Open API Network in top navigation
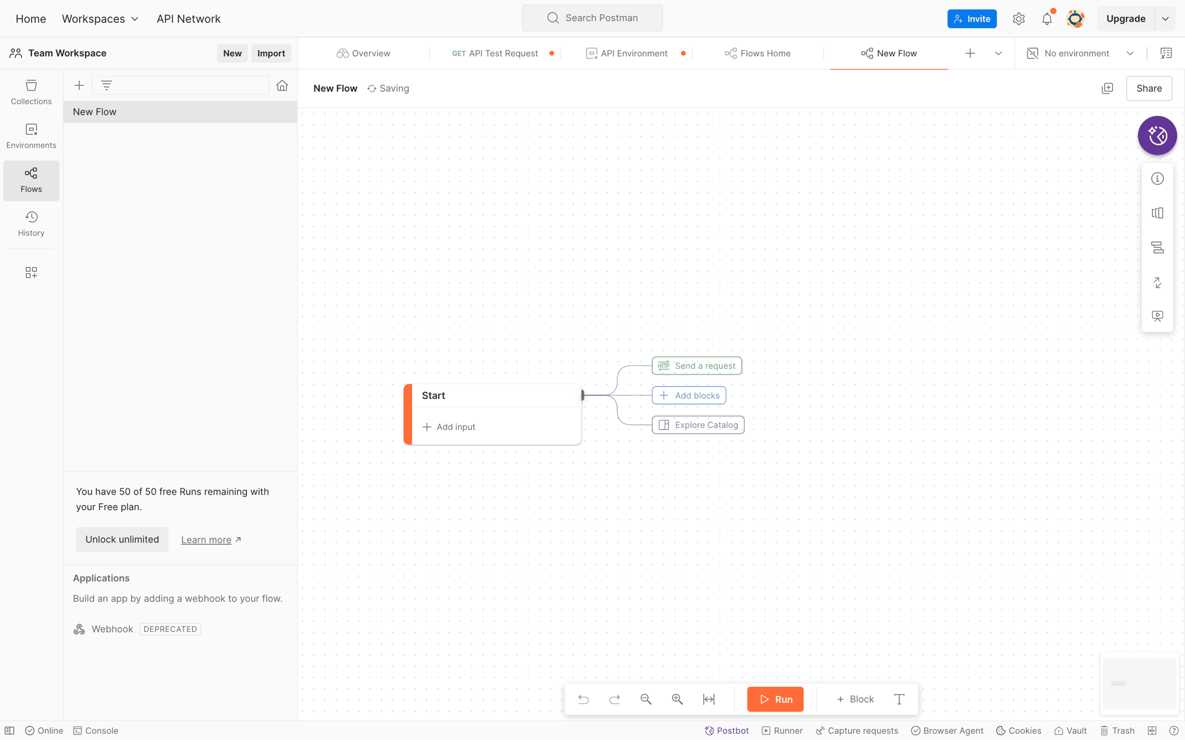Viewport: 1185px width, 740px height. (x=188, y=19)
